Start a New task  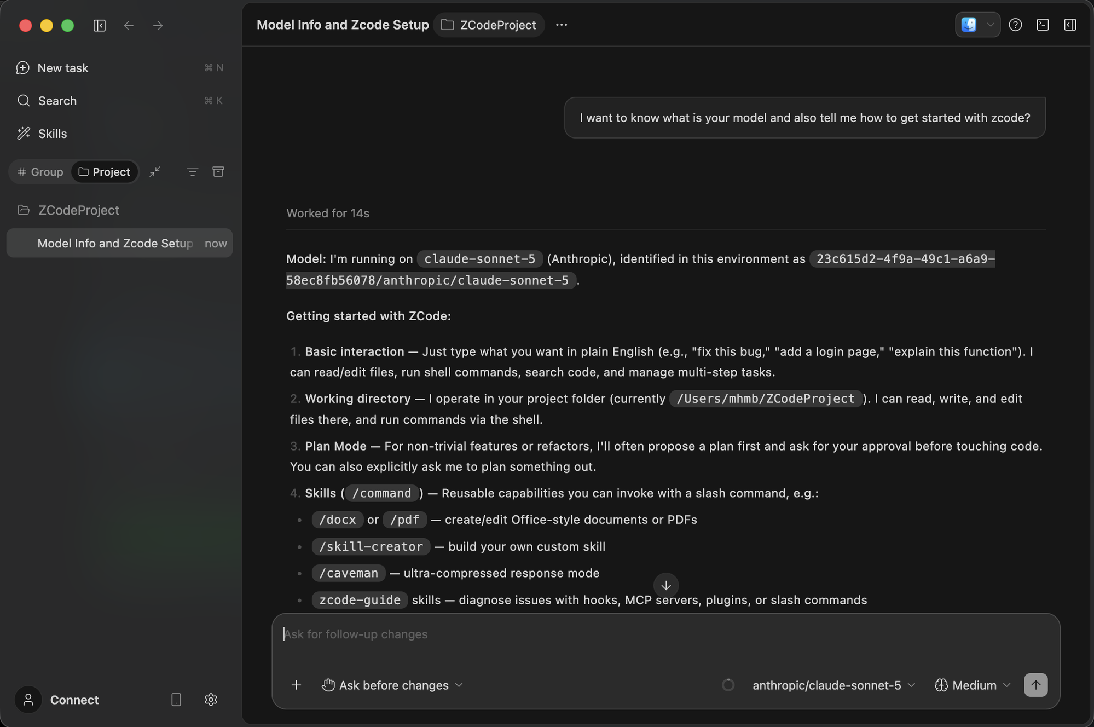(119, 68)
